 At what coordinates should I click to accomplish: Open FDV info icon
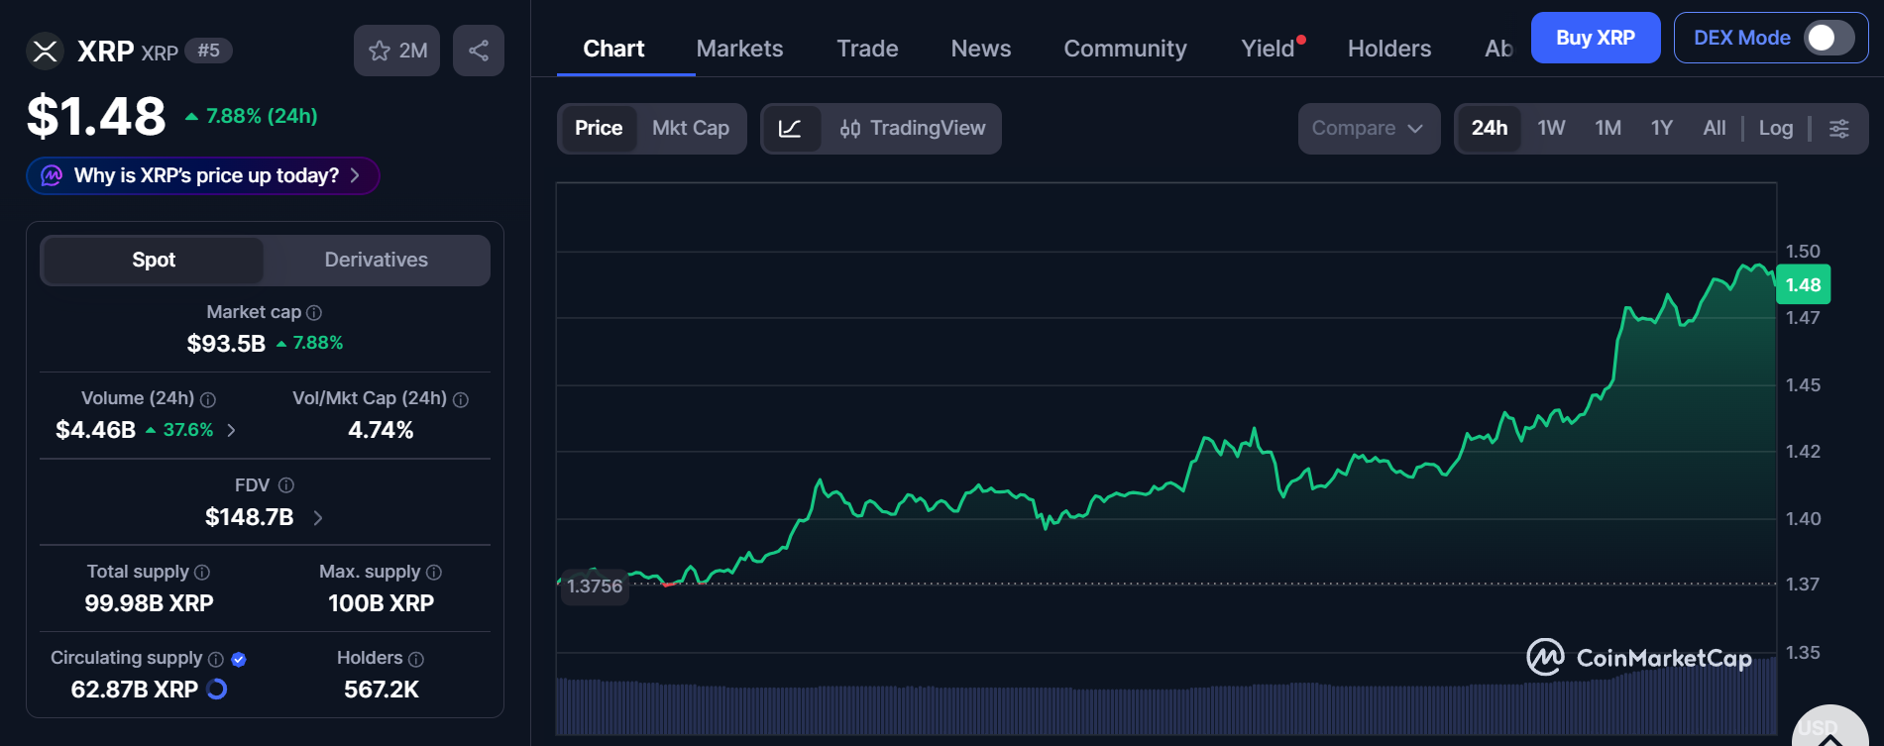286,485
